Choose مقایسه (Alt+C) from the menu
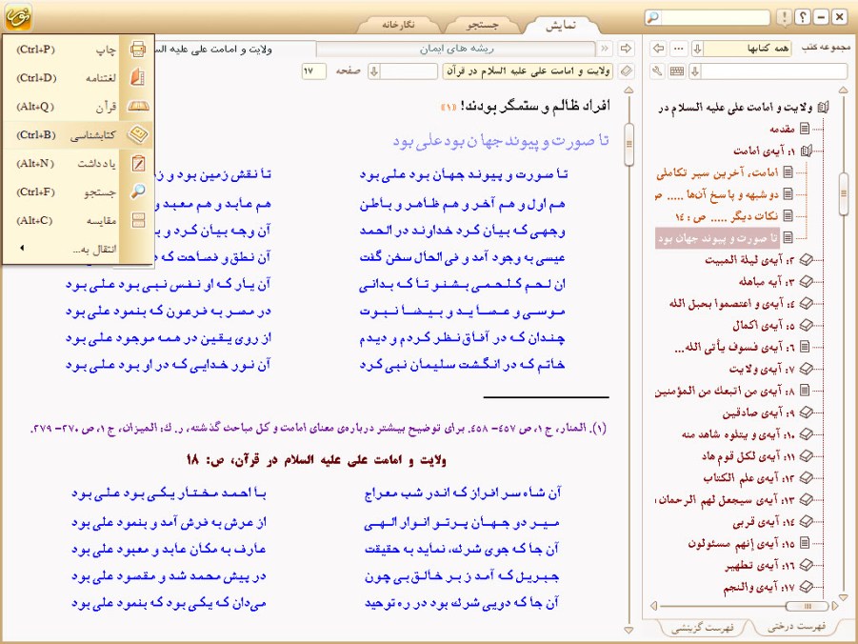The image size is (858, 644). coord(78,220)
